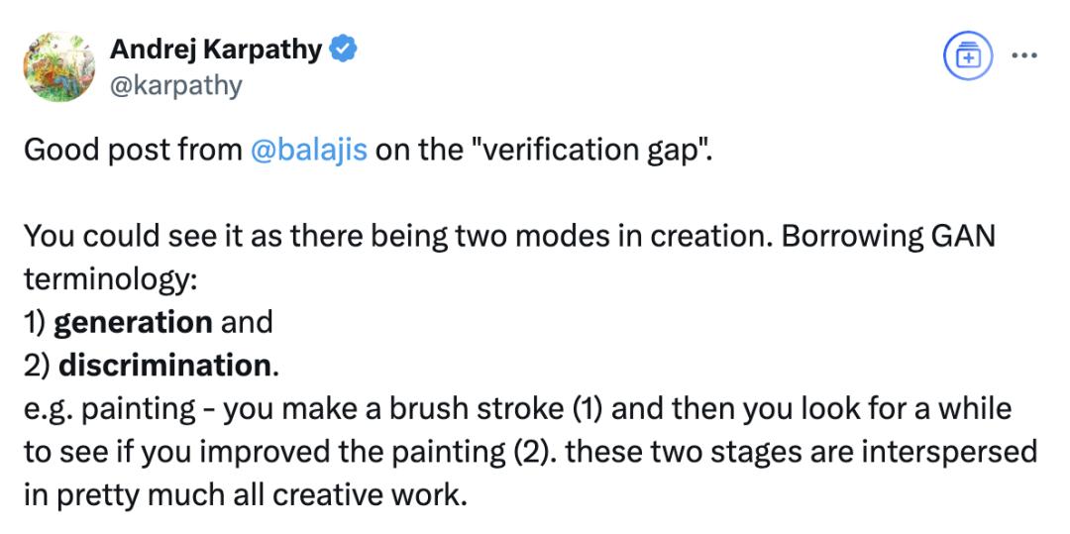
Task: Click the bold word generation
Action: point(133,322)
